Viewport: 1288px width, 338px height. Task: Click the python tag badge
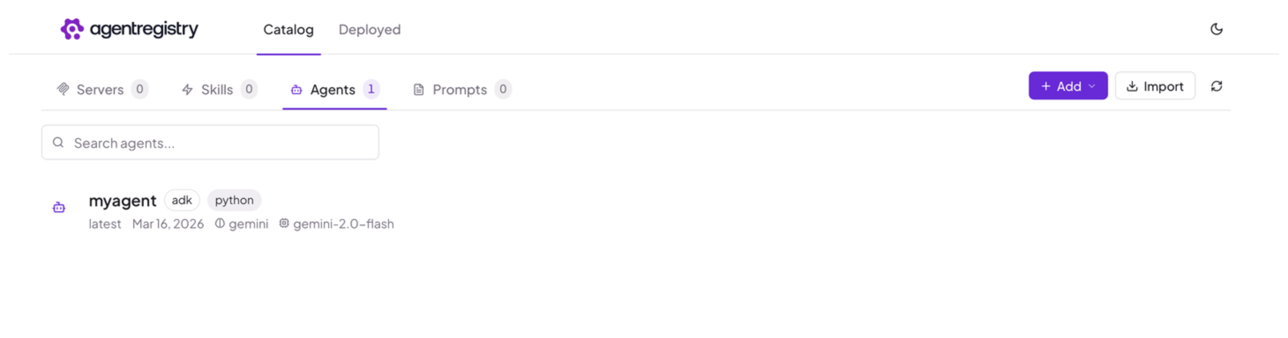234,200
